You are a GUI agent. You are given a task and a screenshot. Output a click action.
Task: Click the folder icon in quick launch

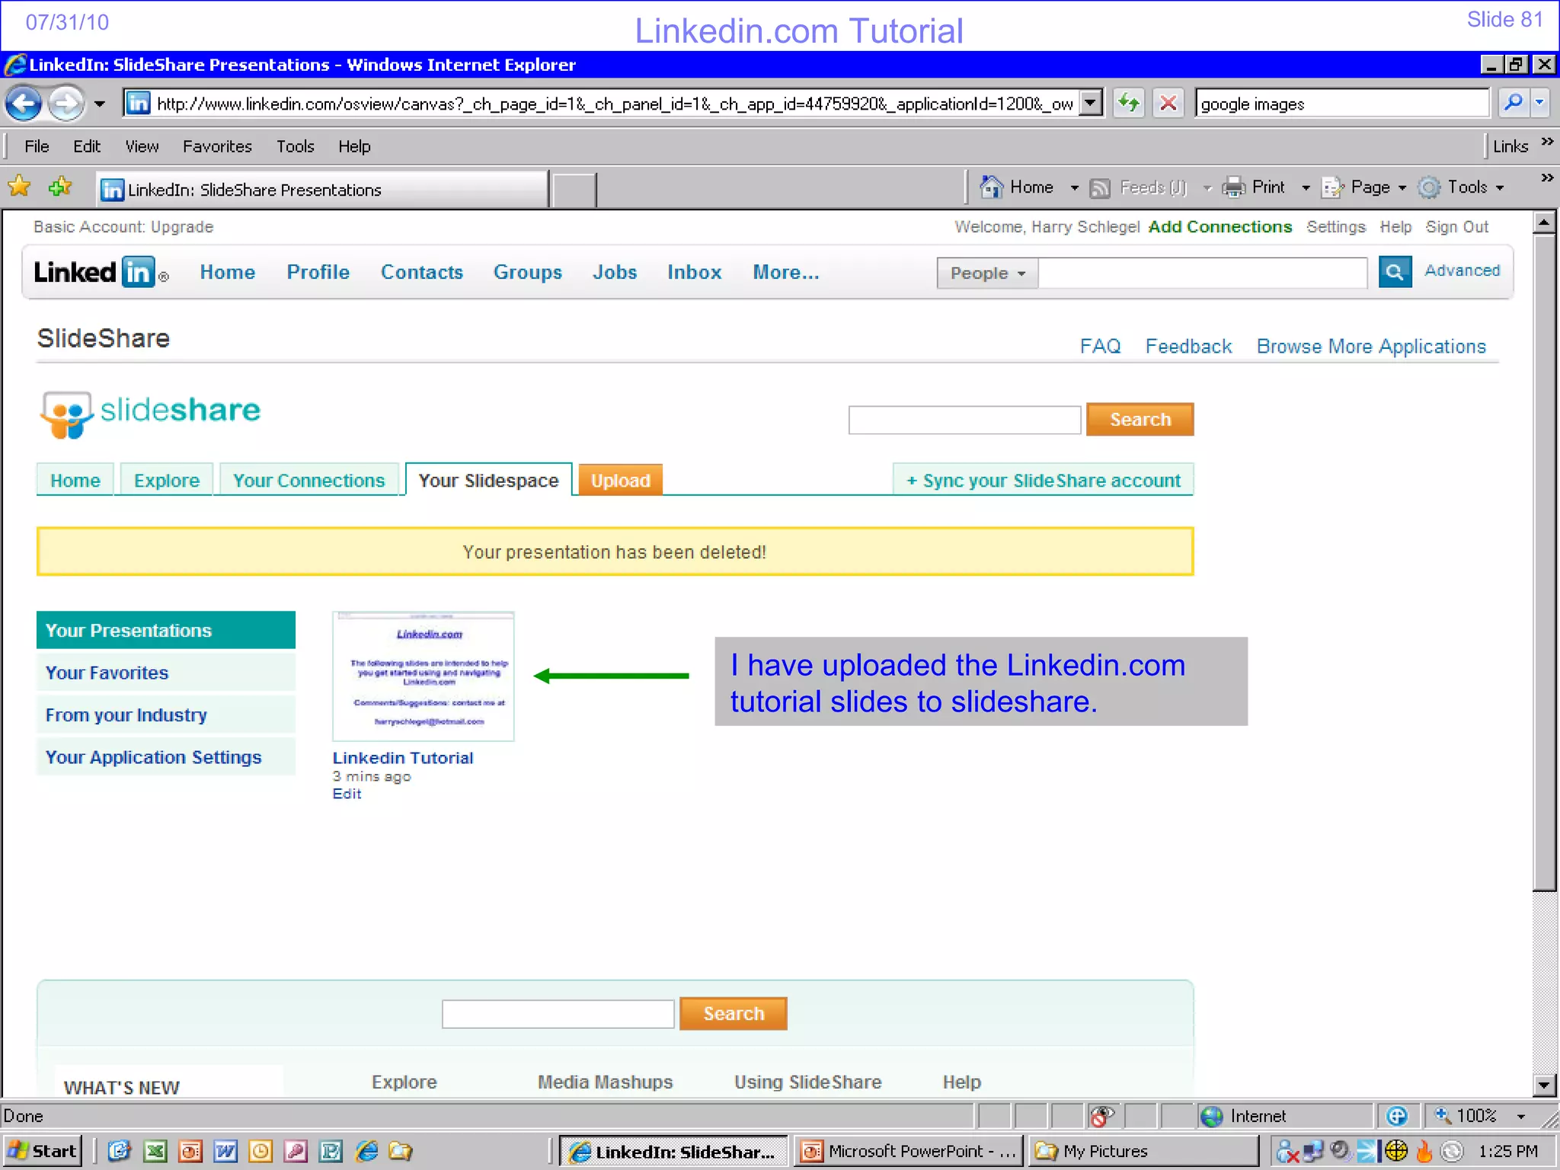point(401,1151)
